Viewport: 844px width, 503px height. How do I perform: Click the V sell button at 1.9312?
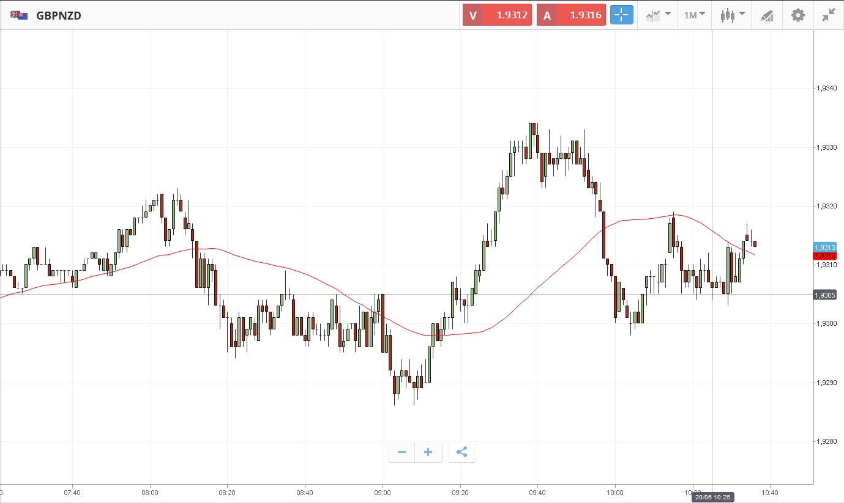click(497, 15)
